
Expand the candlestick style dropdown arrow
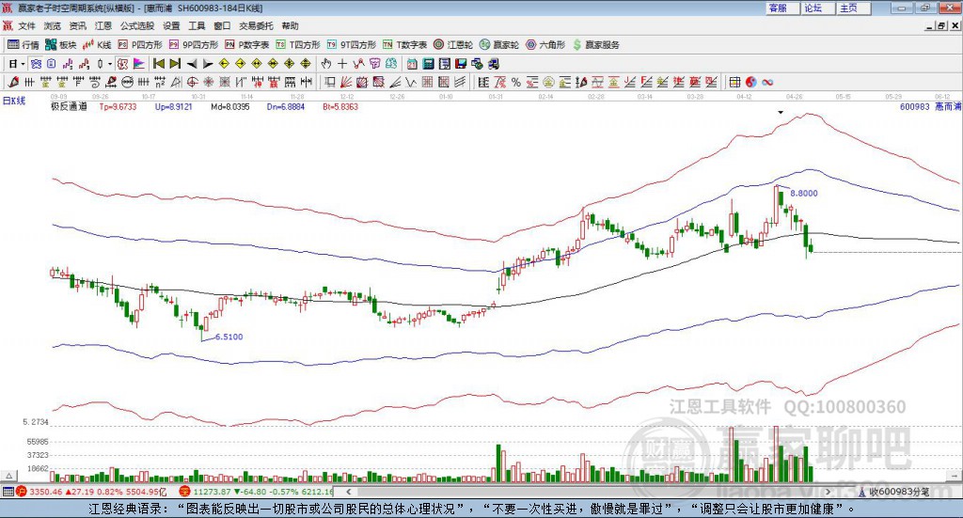click(110, 64)
